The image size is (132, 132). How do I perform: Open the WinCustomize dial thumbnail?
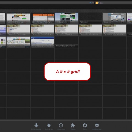[66, 18]
